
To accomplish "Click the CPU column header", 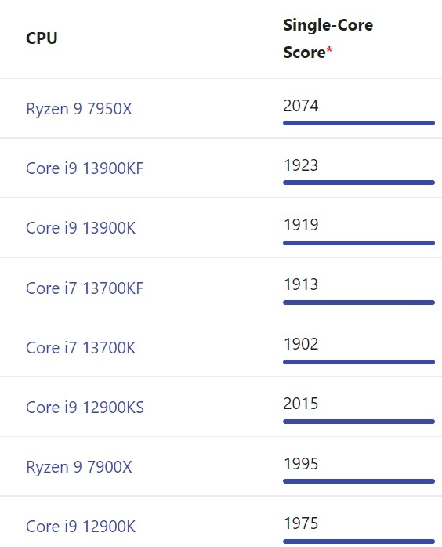I will click(x=42, y=38).
